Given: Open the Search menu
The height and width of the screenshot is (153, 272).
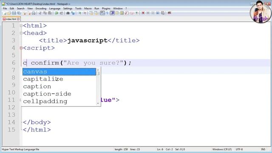Looking at the screenshot, I should tap(21, 8).
